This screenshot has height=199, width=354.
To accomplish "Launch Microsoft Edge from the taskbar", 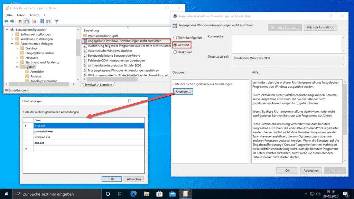I will [133, 194].
